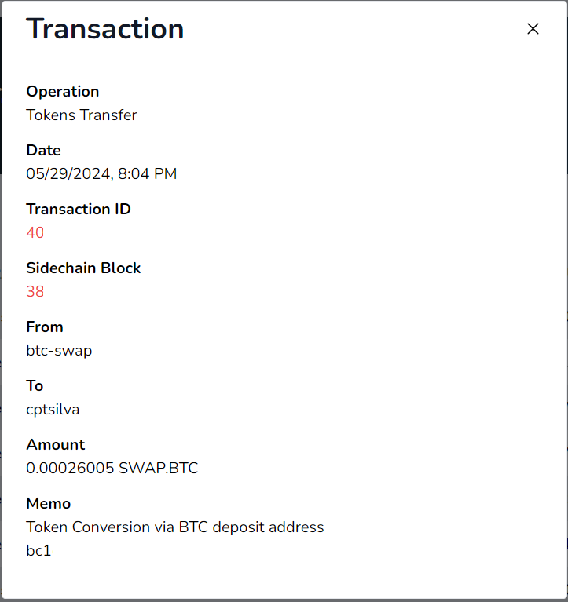Click the Memo field label
Image resolution: width=568 pixels, height=602 pixels.
[48, 504]
